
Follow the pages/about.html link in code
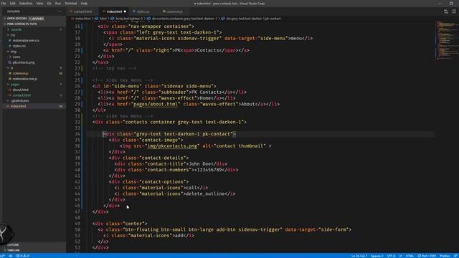click(156, 104)
